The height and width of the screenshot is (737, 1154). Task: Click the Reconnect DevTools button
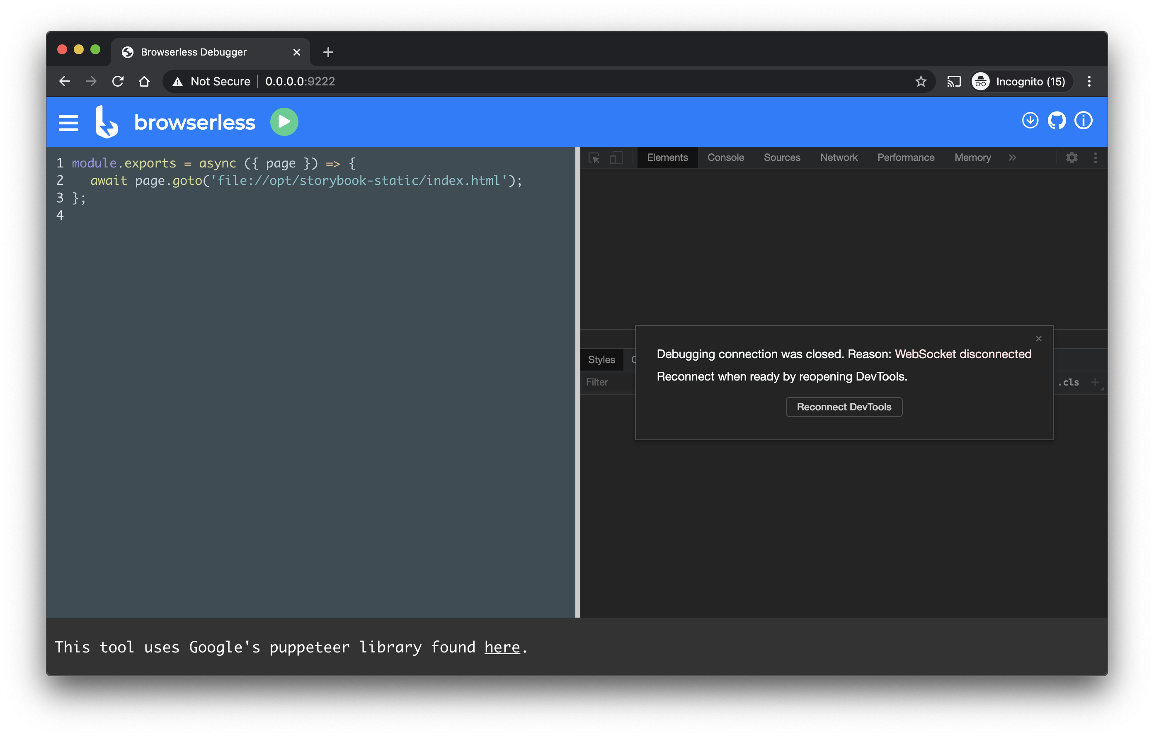pyautogui.click(x=844, y=407)
